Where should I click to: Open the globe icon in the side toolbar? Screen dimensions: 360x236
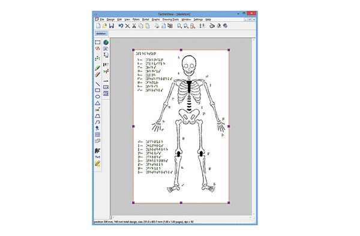click(x=106, y=43)
